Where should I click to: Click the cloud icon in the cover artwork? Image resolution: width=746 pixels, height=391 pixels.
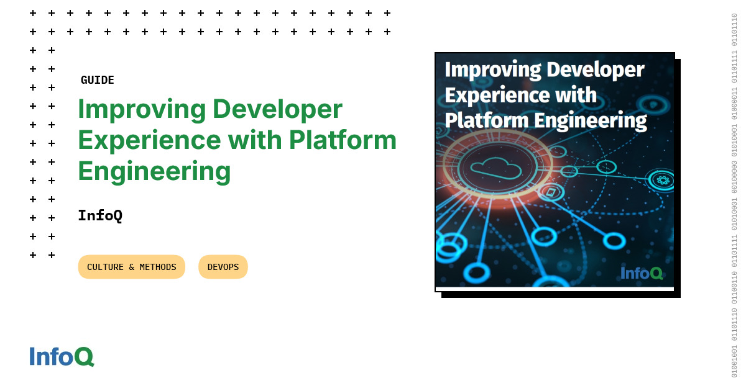[x=495, y=168]
